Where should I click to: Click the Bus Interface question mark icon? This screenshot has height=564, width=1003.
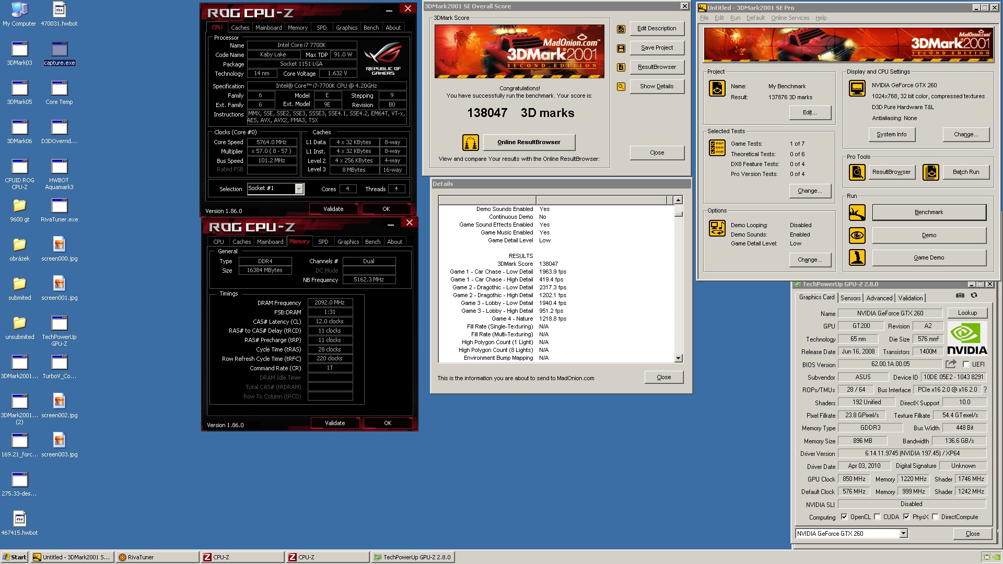pyautogui.click(x=985, y=390)
